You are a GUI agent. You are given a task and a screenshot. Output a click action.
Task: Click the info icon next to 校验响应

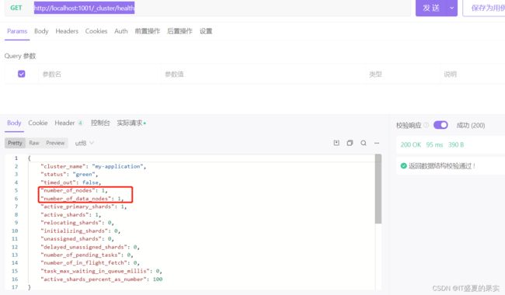[426, 125]
